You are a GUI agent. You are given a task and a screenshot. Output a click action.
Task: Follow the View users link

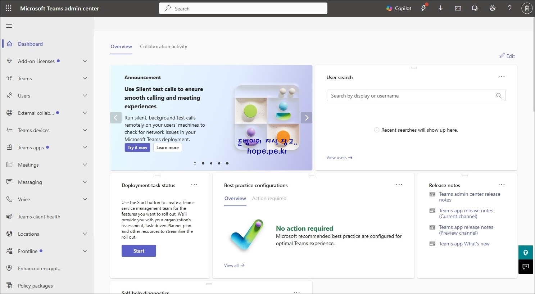(339, 158)
